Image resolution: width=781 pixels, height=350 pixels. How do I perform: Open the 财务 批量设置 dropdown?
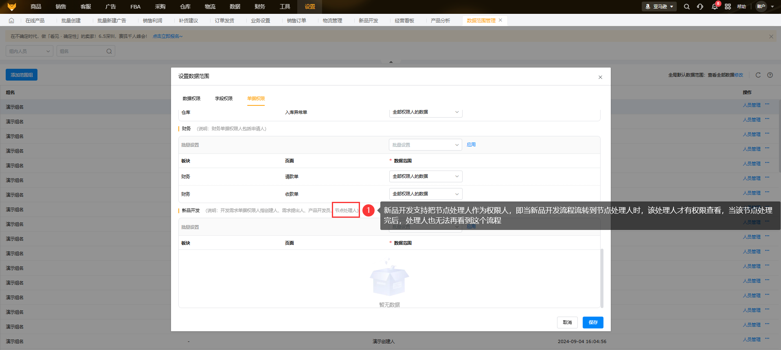pyautogui.click(x=426, y=145)
